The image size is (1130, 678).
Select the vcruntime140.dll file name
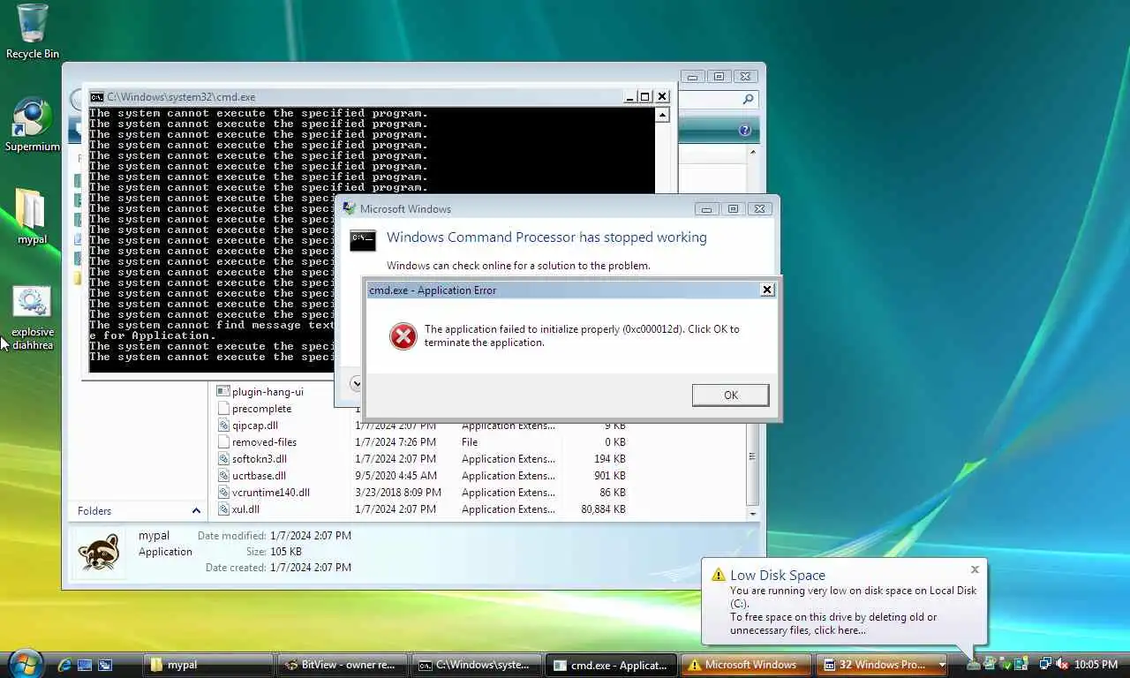coord(270,493)
